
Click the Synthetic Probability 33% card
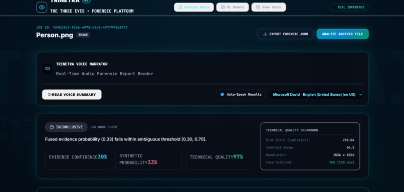(x=148, y=159)
